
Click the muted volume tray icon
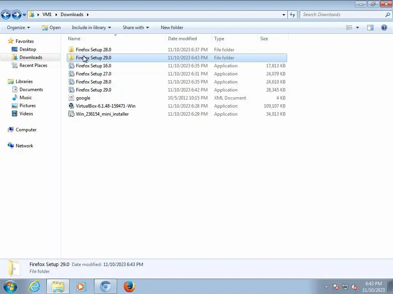tap(354, 287)
